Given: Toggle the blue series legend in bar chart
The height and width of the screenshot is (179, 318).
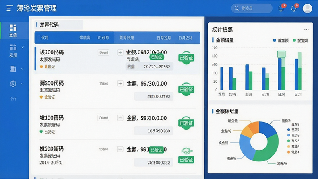Looking at the screenshot, I should tap(281, 41).
